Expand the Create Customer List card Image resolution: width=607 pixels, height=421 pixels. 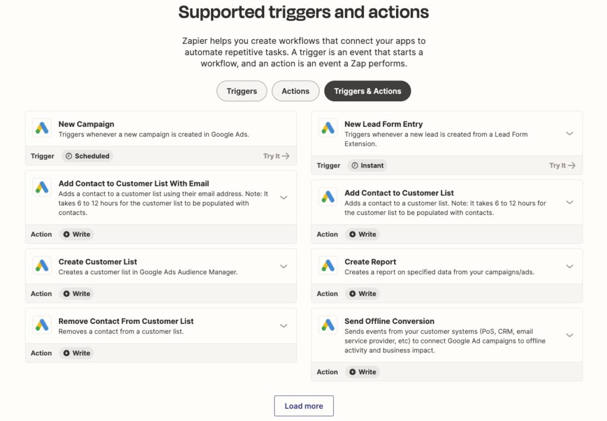(x=283, y=266)
